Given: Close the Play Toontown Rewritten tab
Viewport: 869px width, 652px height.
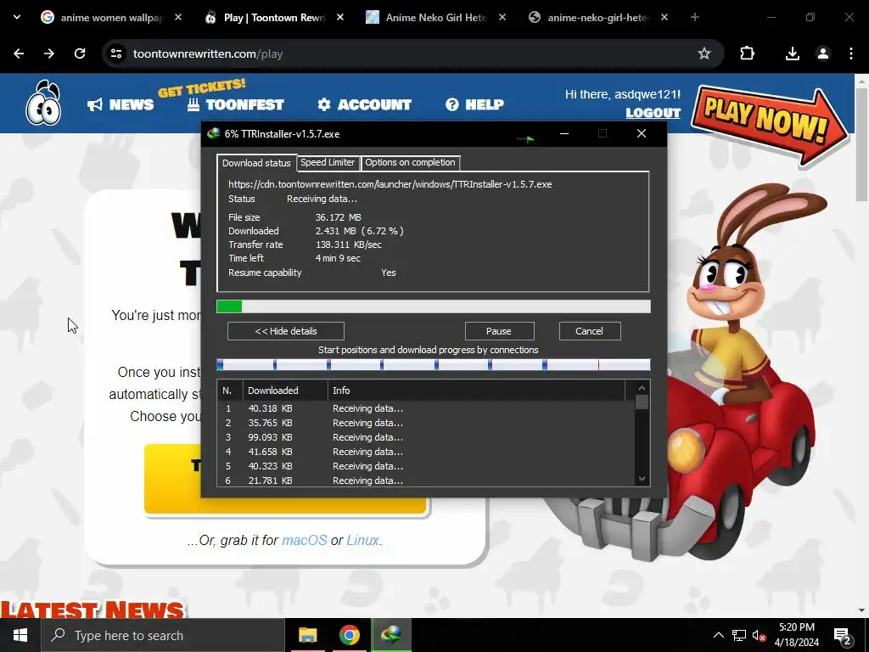Looking at the screenshot, I should coord(340,17).
